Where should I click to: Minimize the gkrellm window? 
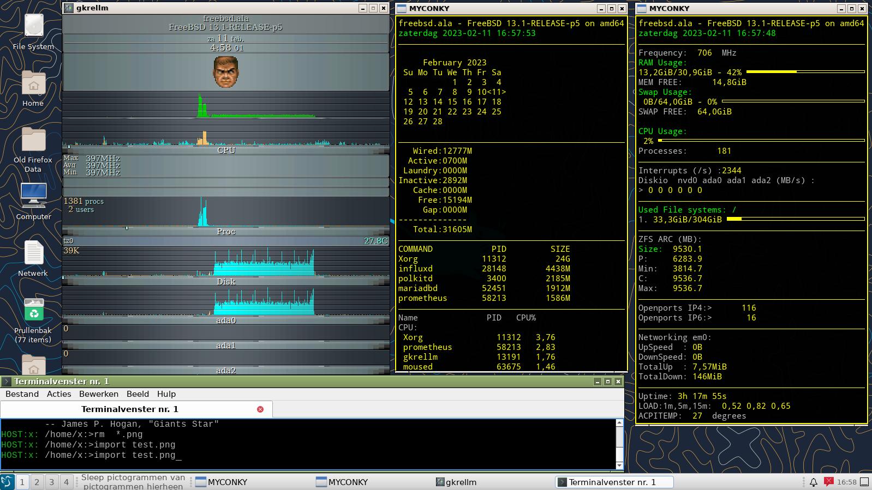click(x=363, y=8)
